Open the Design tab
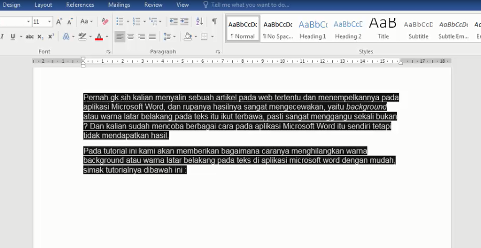This screenshot has height=248, width=481. click(12, 5)
